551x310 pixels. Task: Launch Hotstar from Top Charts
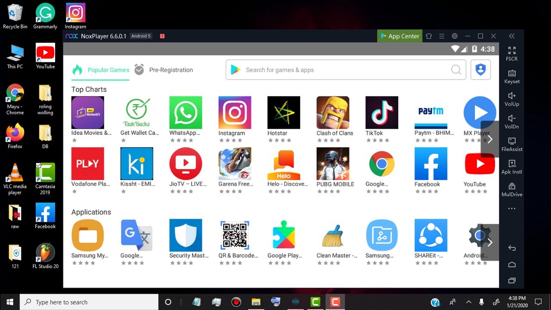(x=284, y=112)
